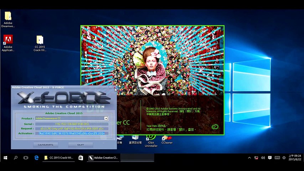Expand the Product dropdown arrow
The height and width of the screenshot is (171, 304).
(x=106, y=118)
